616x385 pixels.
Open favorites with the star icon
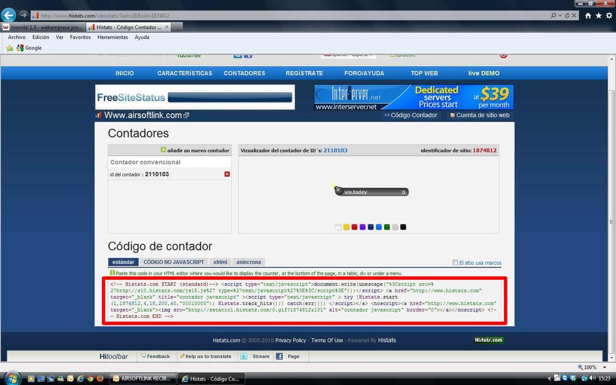click(x=598, y=16)
